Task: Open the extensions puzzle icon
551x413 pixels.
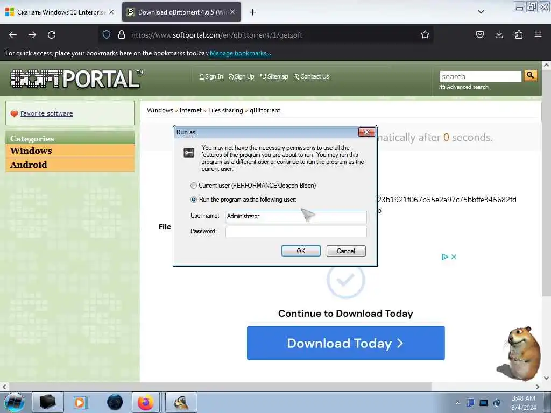Action: [x=519, y=34]
